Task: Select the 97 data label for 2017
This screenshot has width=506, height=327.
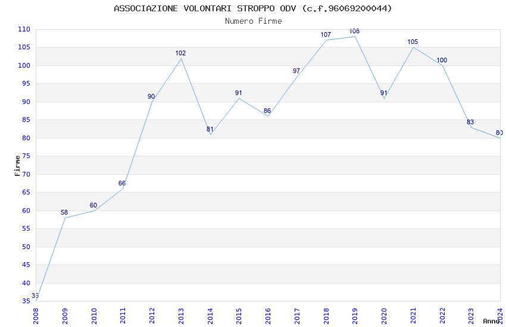Action: pos(296,71)
